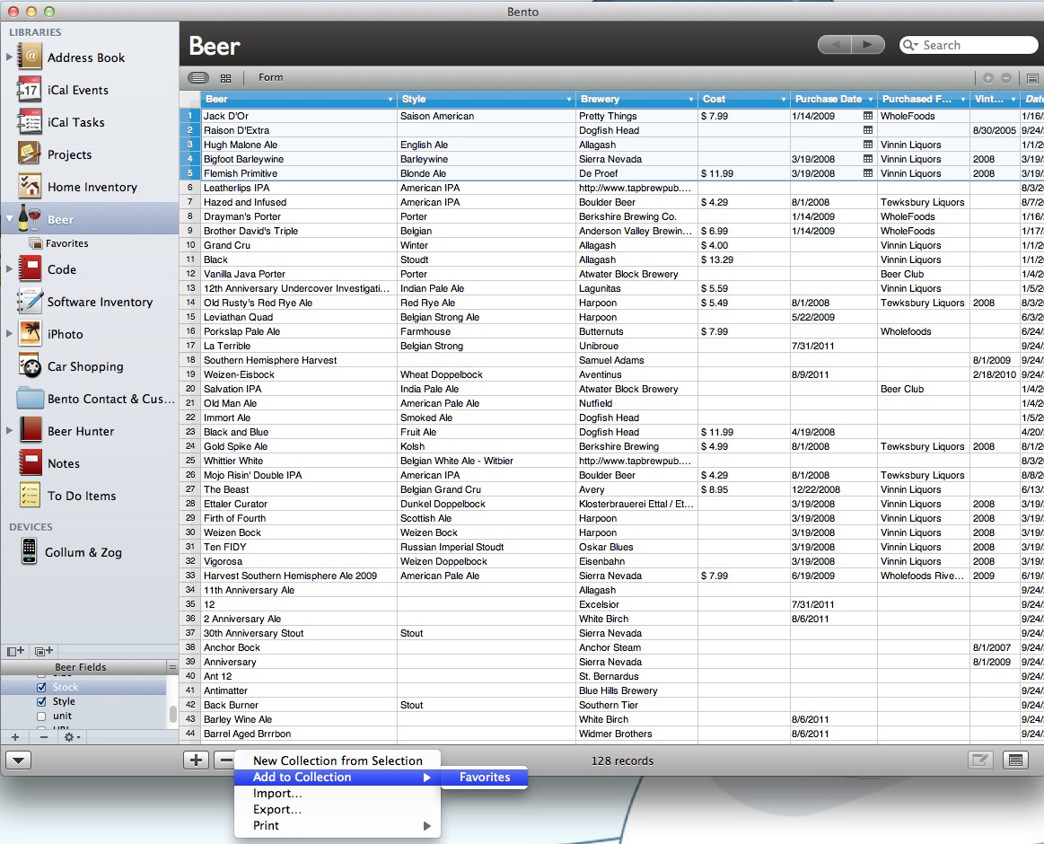
Task: Select the Weizen-Eisbock record
Action: coord(611,374)
